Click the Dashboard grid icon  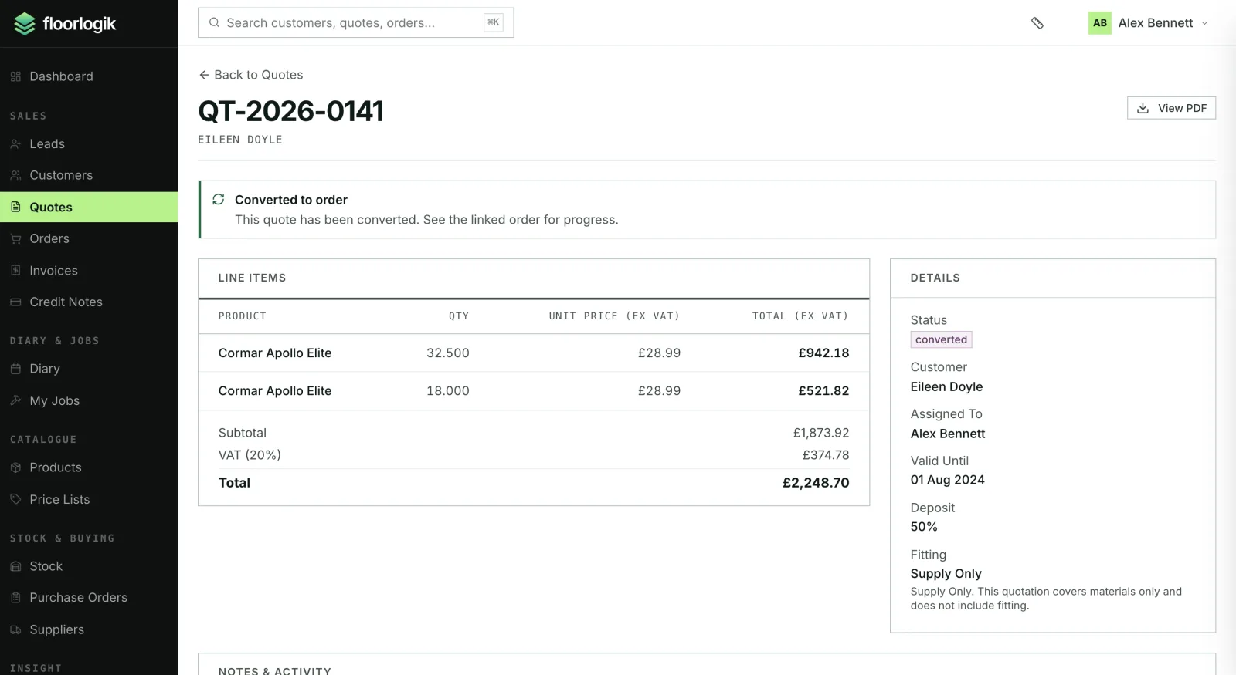pos(15,76)
